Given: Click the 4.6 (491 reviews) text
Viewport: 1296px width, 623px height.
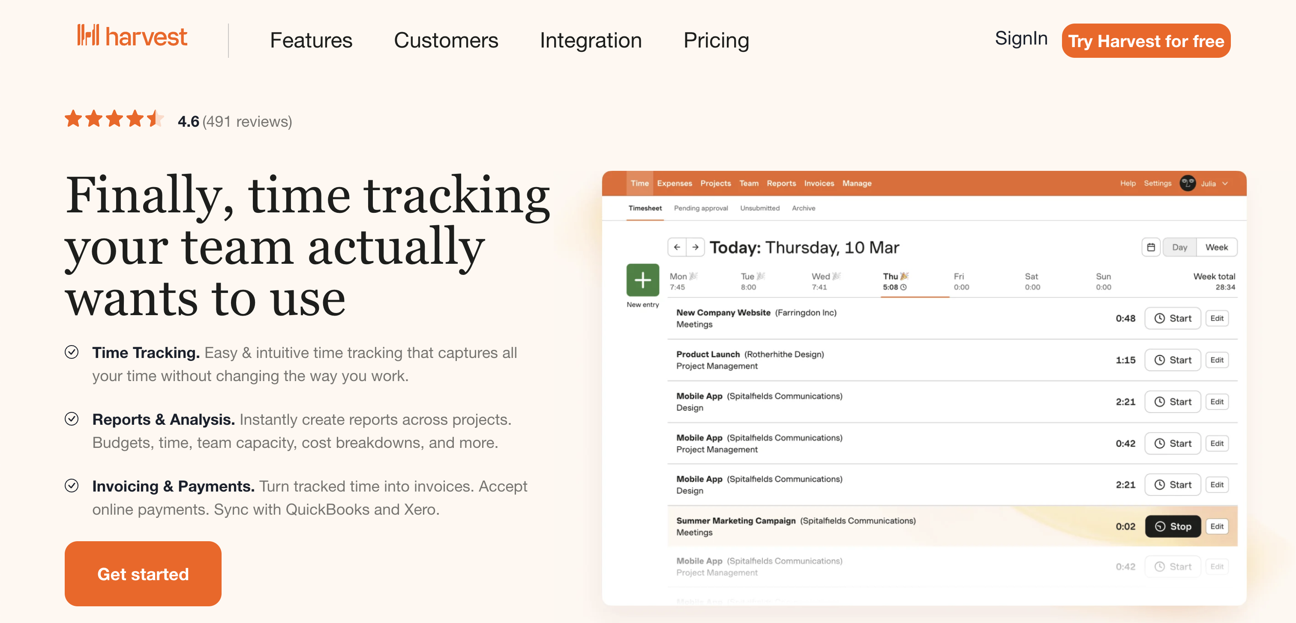Looking at the screenshot, I should tap(234, 121).
